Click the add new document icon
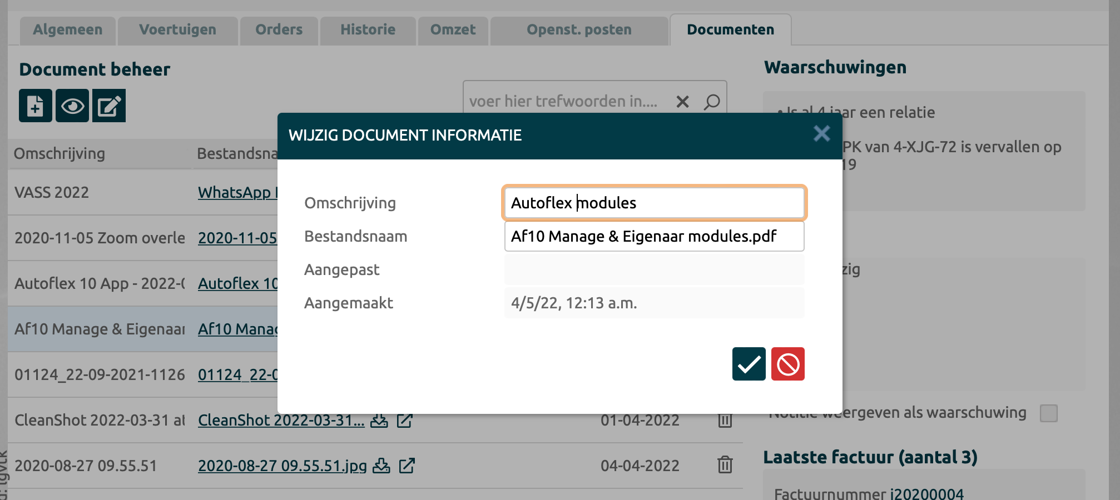1120x500 pixels. pos(36,106)
